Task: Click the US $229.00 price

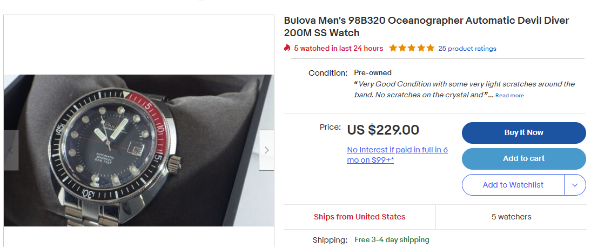Action: [x=383, y=130]
